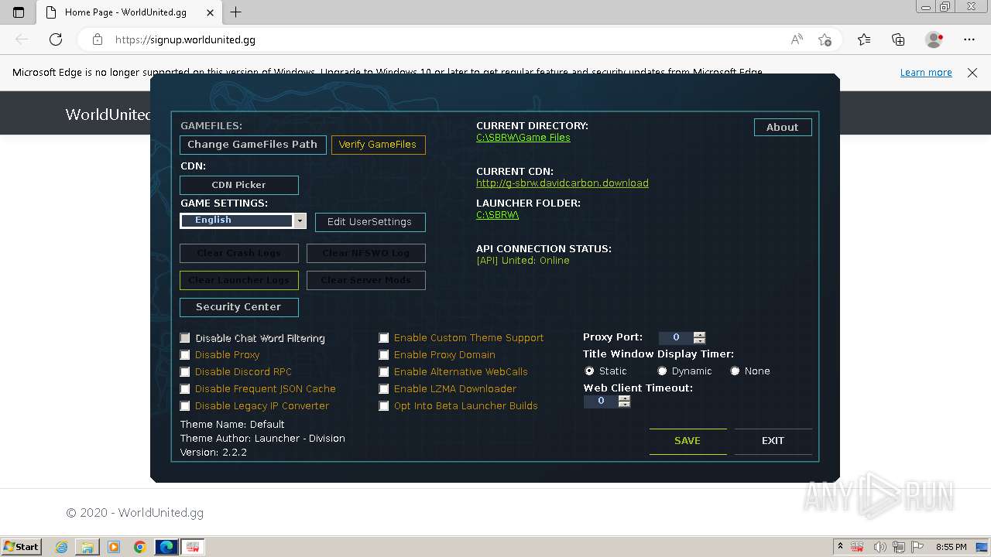The width and height of the screenshot is (991, 557).
Task: Open the Collections panel
Action: 898,39
